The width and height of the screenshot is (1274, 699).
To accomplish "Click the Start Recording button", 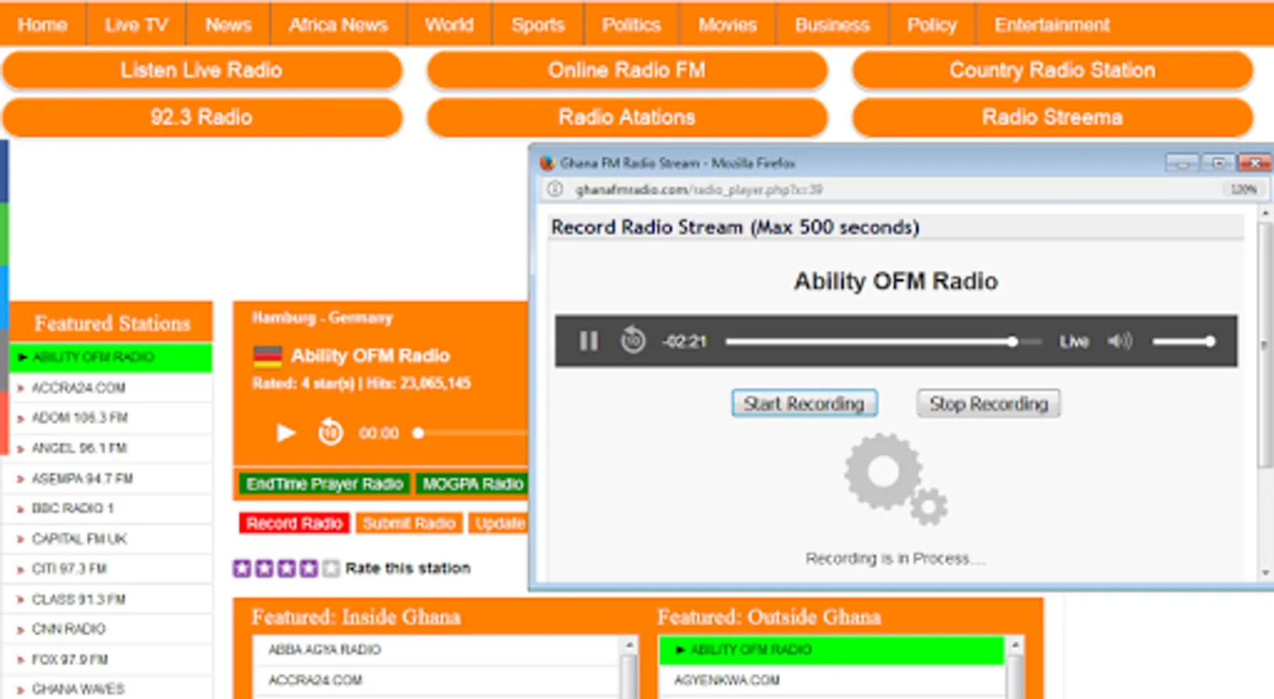I will [x=804, y=404].
